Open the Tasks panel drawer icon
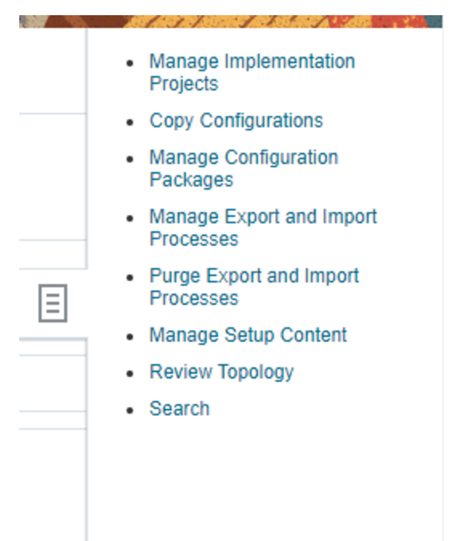Screen dimensions: 476x541 pos(53,303)
